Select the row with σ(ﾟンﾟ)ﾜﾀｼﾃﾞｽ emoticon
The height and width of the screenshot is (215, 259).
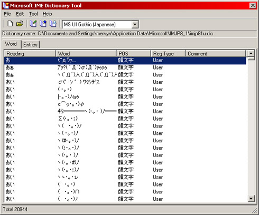[x=125, y=82]
